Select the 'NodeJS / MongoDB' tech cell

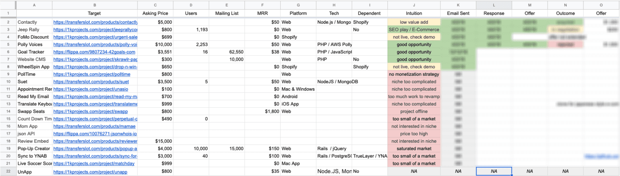[x=334, y=82]
